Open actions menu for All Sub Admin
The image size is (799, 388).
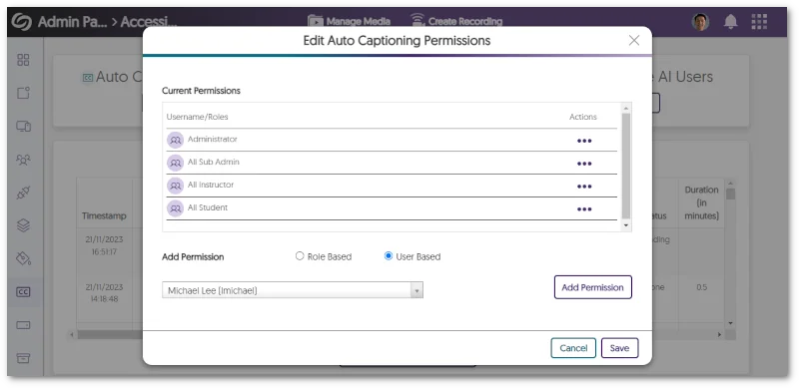point(584,164)
